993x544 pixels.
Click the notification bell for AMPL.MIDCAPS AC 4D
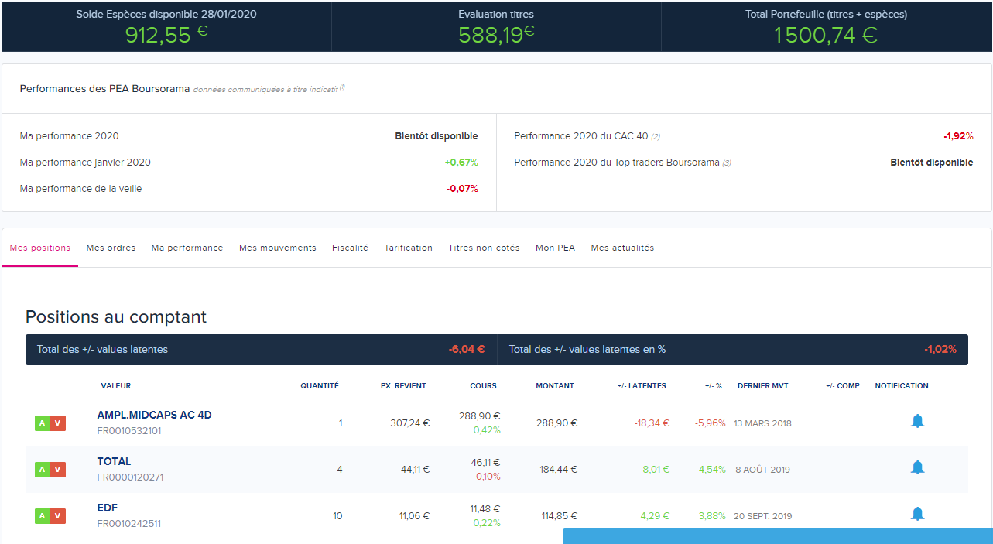click(917, 421)
